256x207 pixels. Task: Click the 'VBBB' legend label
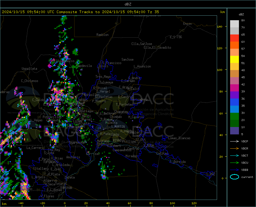coord(245,170)
